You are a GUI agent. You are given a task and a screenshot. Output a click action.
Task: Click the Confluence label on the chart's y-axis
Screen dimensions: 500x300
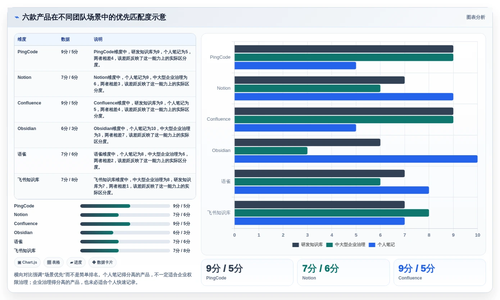pyautogui.click(x=219, y=119)
